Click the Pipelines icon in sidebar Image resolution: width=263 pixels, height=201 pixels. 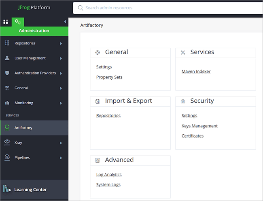tap(7, 157)
